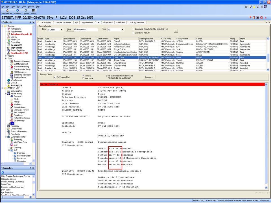Click the lab results table vertical scrollbar
The width and height of the screenshot is (271, 203).
[268, 54]
